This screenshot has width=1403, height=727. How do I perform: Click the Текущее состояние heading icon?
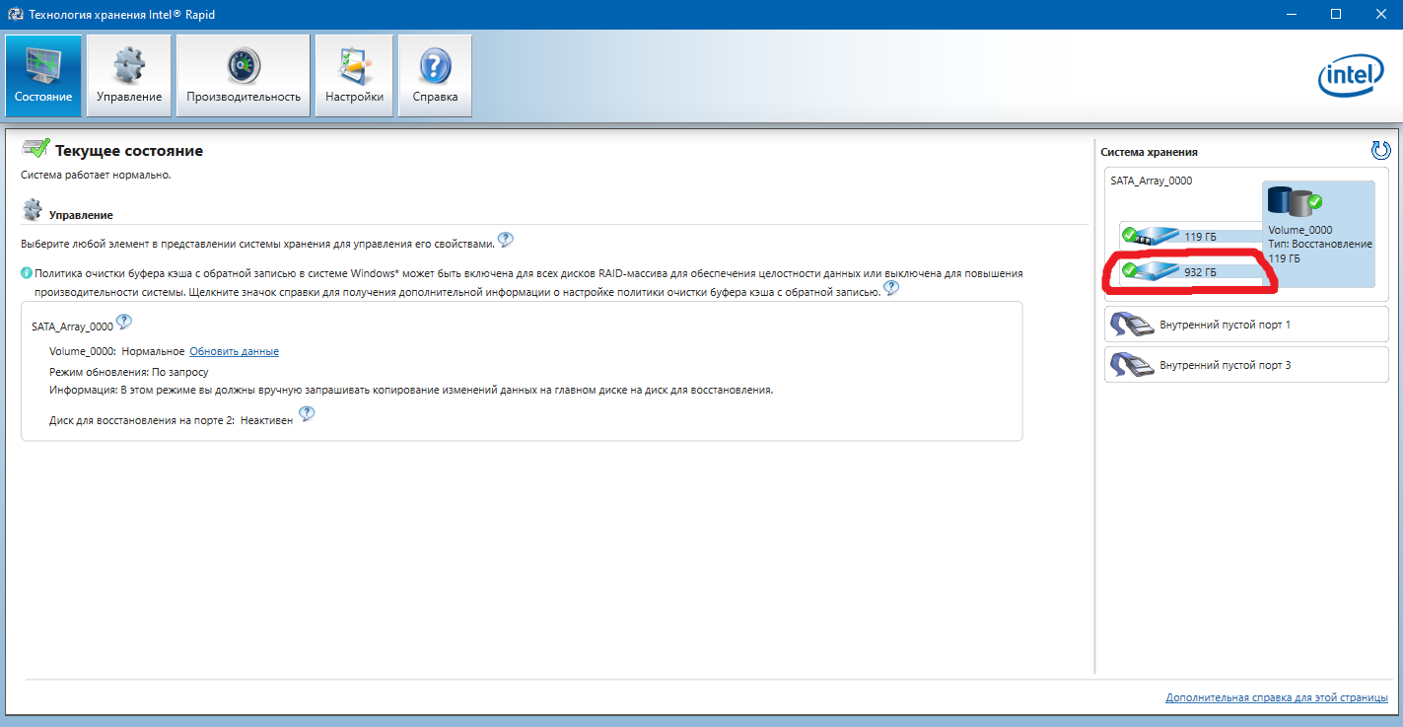point(35,150)
